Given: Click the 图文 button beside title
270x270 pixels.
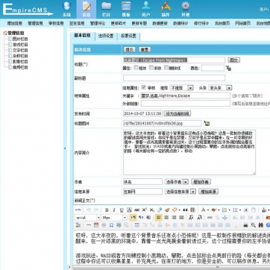Looking at the screenshot, I should pyautogui.click(x=233, y=60).
